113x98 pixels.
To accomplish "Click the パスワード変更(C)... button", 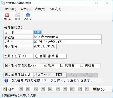I will click(82, 75).
